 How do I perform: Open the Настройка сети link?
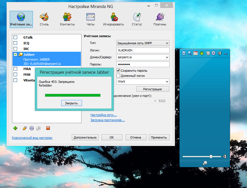click(103, 115)
